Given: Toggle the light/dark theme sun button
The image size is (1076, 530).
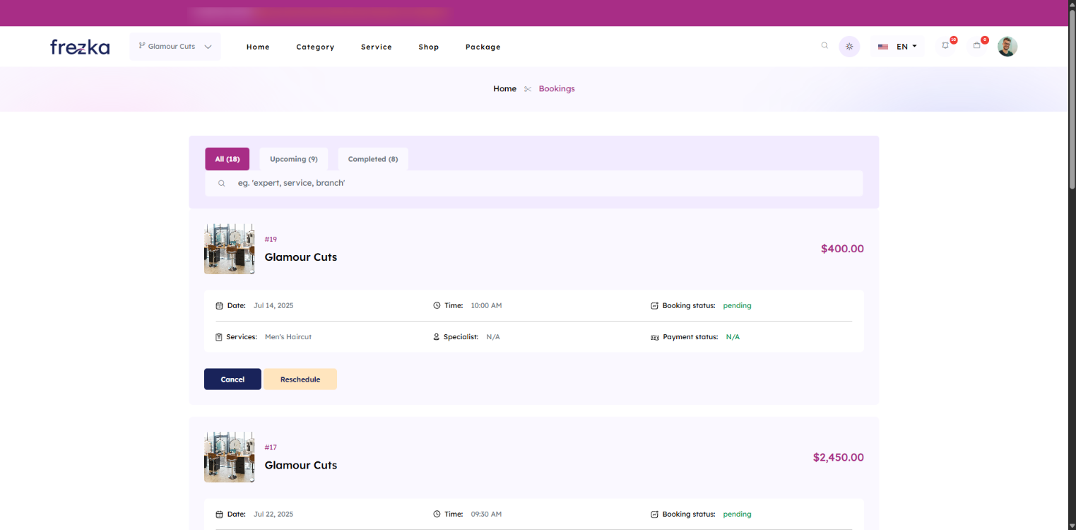Looking at the screenshot, I should (849, 47).
